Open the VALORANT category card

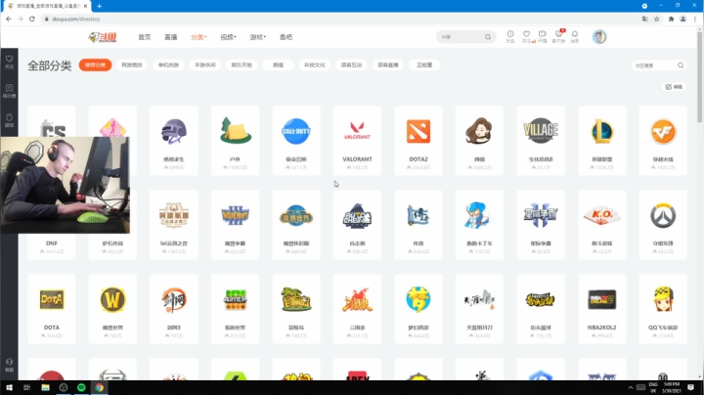[x=358, y=141]
